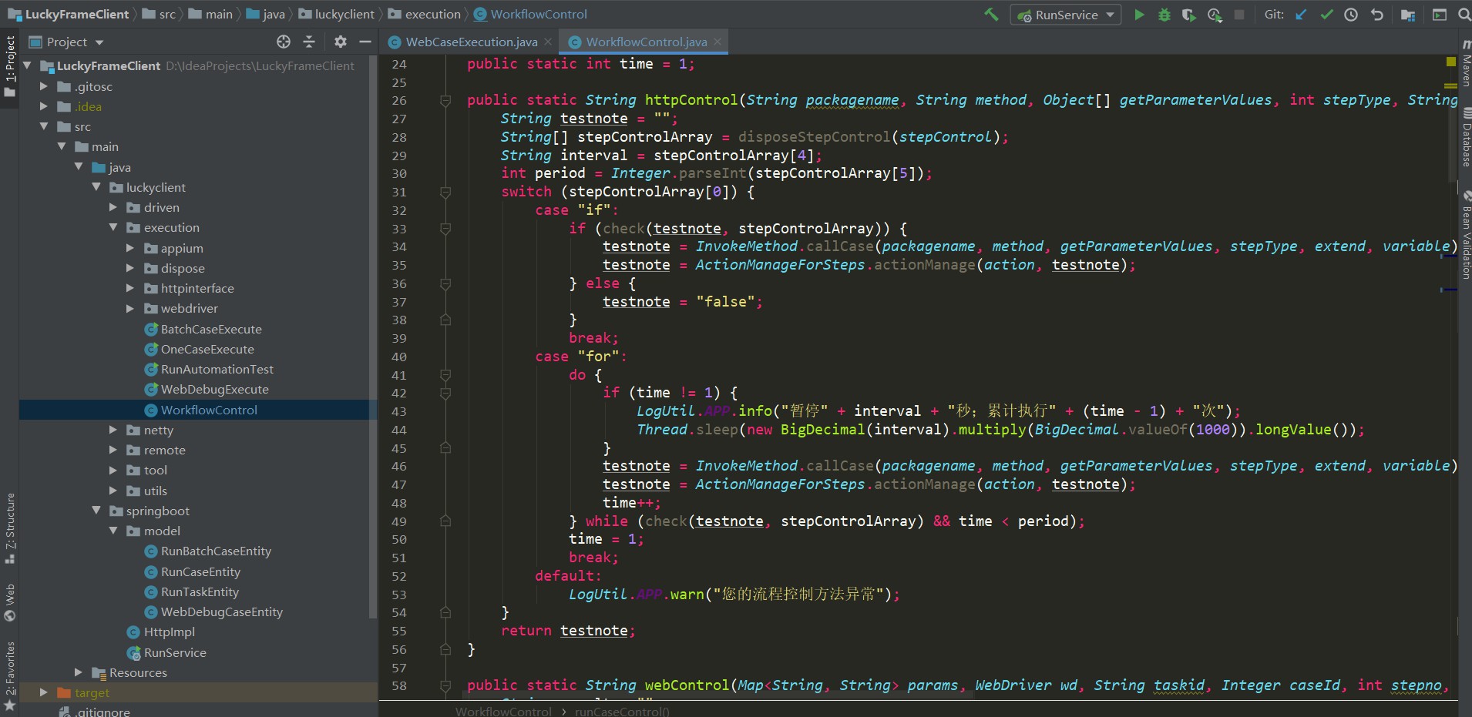Viewport: 1472px width, 717px height.
Task: Open the RunService run configuration dropdown
Action: (x=1067, y=15)
